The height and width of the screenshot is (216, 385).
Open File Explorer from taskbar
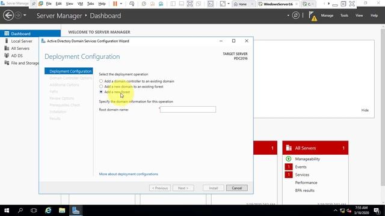[x=62, y=211]
